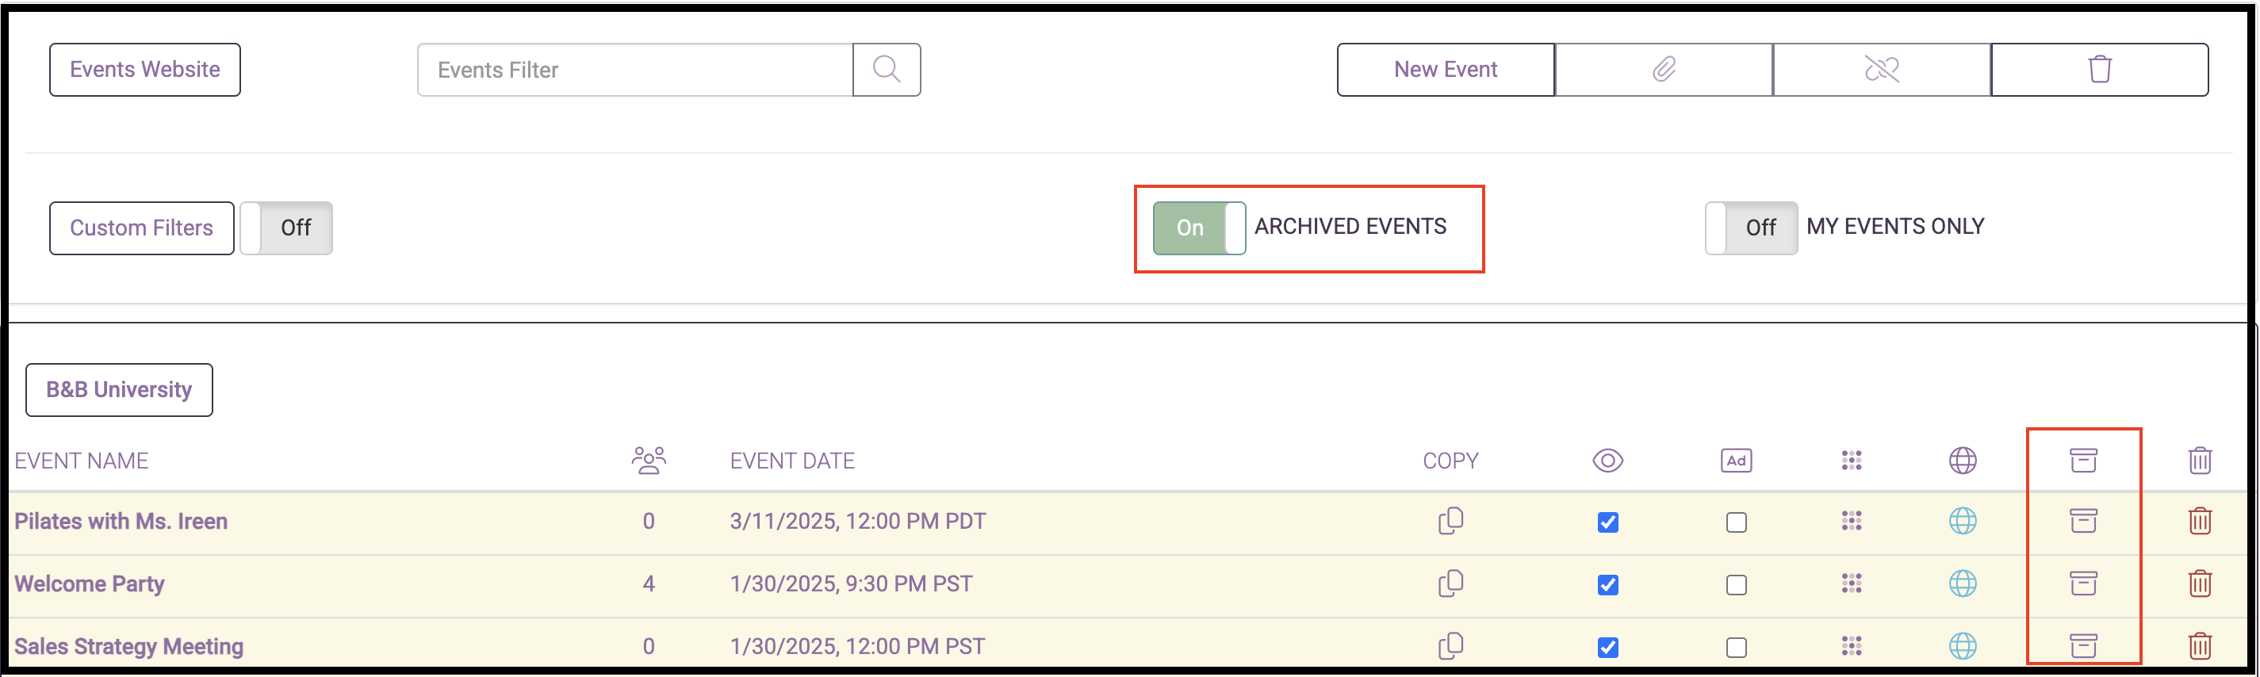Click globe icon for Sales Strategy Meeting
This screenshot has height=677, width=2260.
click(x=1963, y=646)
